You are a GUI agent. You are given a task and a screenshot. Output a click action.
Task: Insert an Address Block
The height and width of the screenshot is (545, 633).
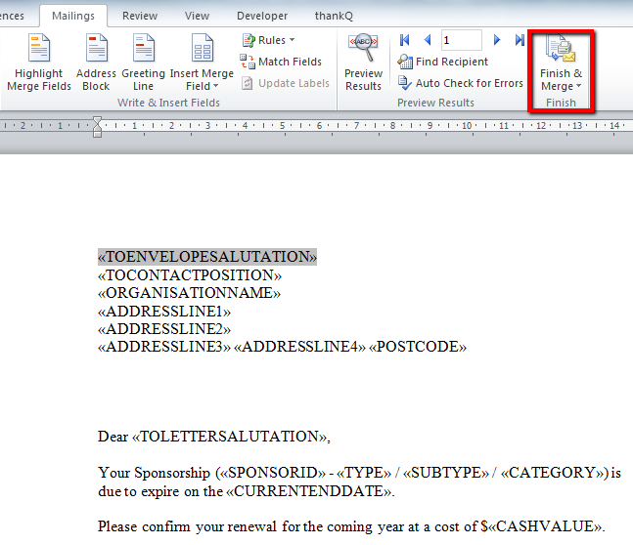coord(96,49)
